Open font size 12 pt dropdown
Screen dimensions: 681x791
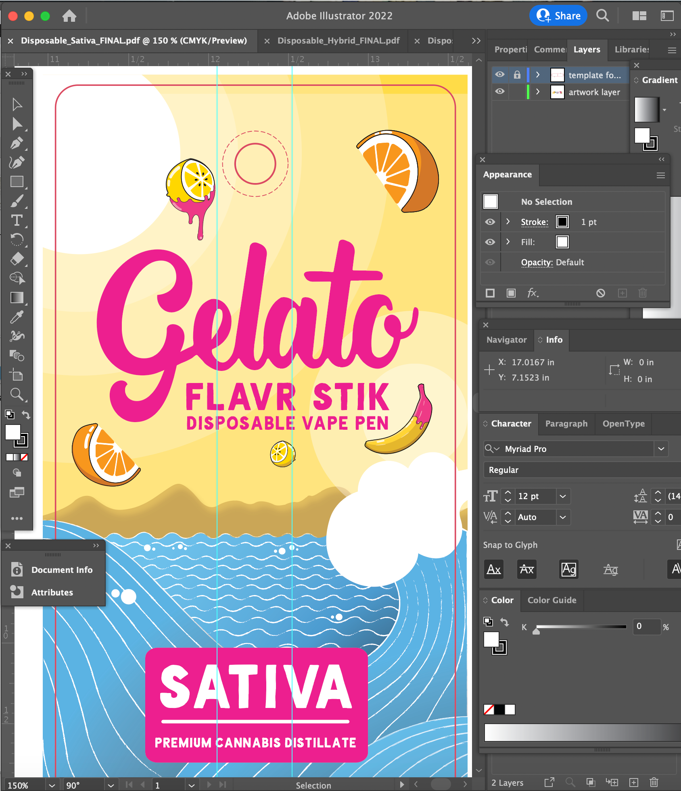(x=563, y=496)
